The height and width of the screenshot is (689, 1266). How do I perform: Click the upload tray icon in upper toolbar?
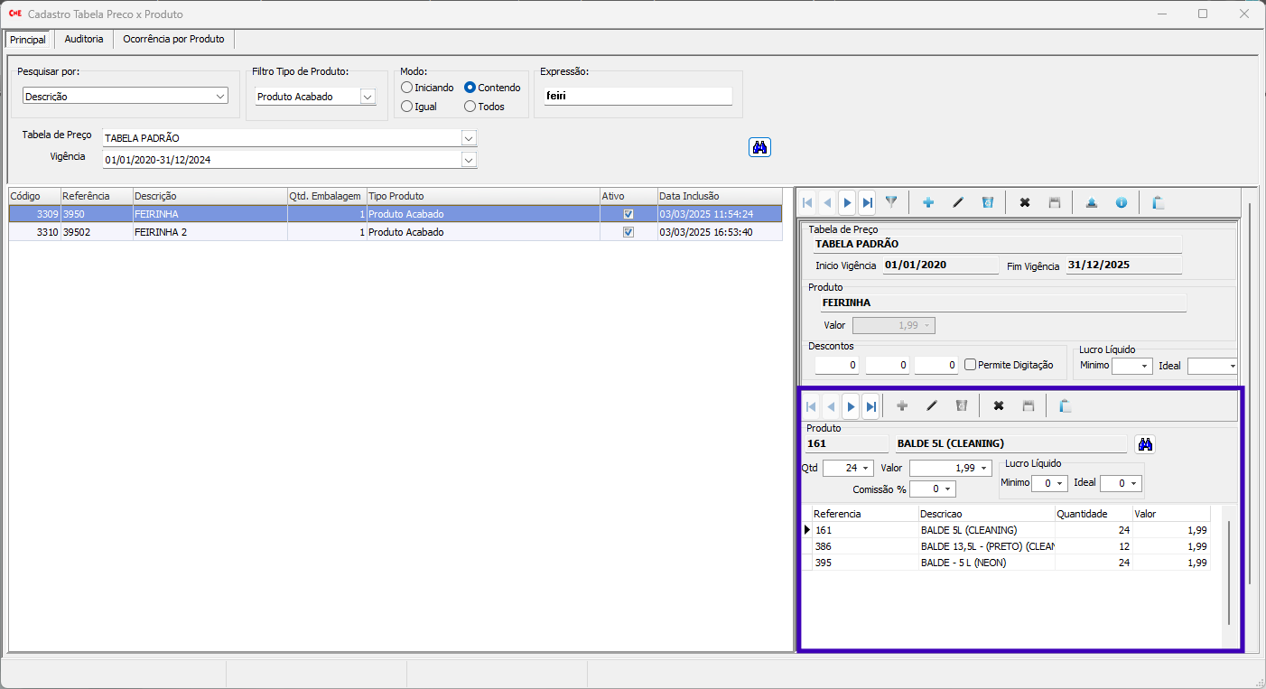[x=1091, y=202]
